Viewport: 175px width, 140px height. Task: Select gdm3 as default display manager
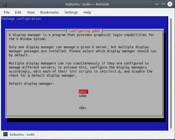[x=83, y=92]
